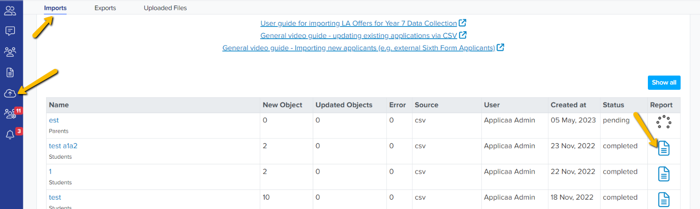Open User guide for importing LA Offers link

(358, 23)
